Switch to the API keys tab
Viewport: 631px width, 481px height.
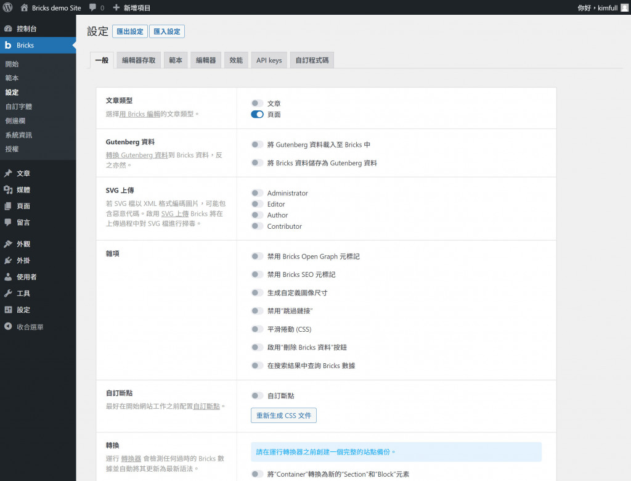pyautogui.click(x=269, y=60)
